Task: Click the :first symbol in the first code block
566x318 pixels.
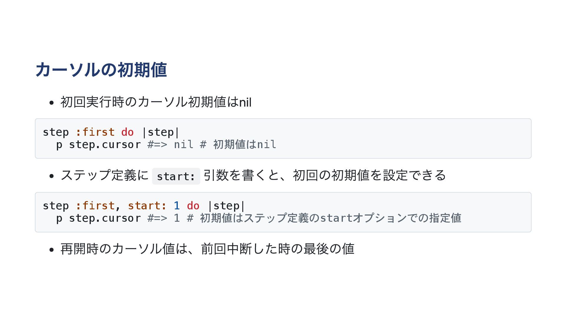Action: (x=95, y=132)
